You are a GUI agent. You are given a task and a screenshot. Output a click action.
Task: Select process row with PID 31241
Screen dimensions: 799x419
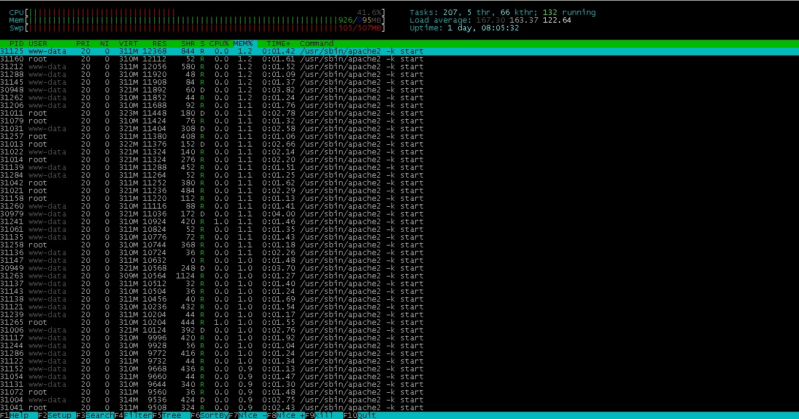[399, 222]
